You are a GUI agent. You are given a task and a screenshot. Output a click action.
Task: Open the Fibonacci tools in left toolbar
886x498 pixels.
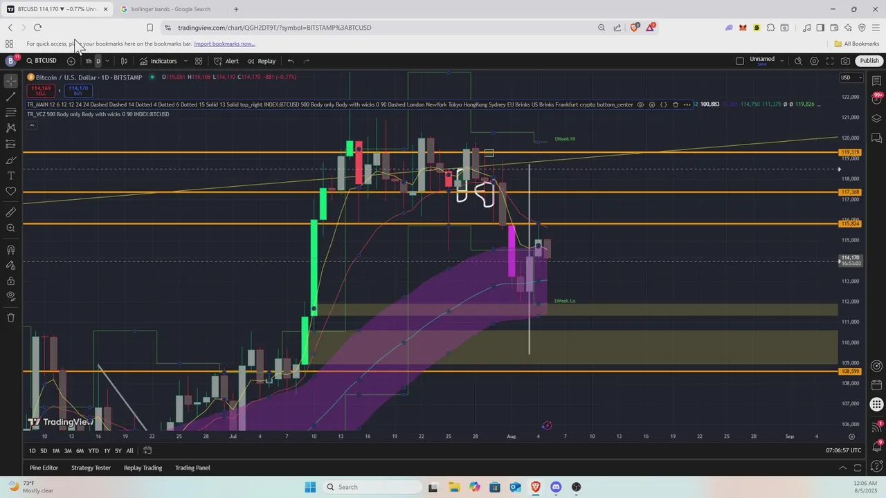(10, 112)
